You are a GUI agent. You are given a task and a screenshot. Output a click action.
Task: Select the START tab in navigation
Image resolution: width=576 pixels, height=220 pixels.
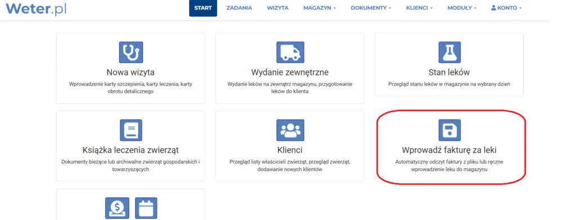[203, 8]
